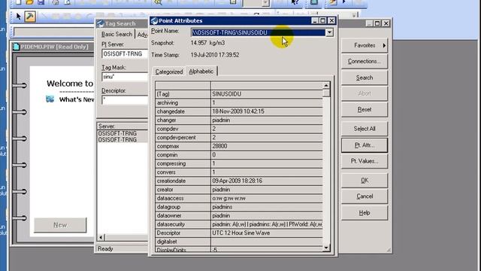The image size is (481, 271).
Task: Click the attributes list scroll up arrow
Action: tap(326, 85)
